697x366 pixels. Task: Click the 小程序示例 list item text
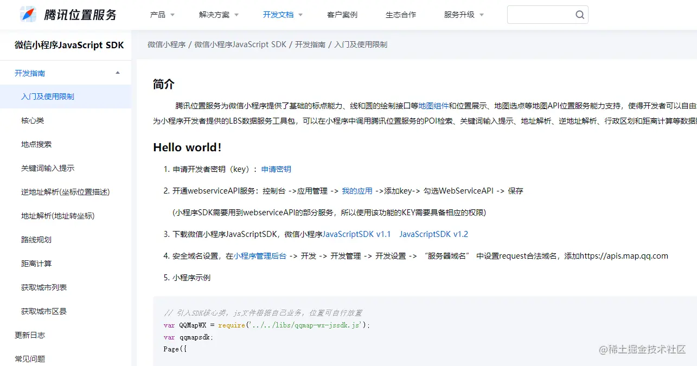point(191,278)
